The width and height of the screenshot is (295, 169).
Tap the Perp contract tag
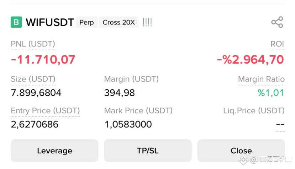(86, 22)
